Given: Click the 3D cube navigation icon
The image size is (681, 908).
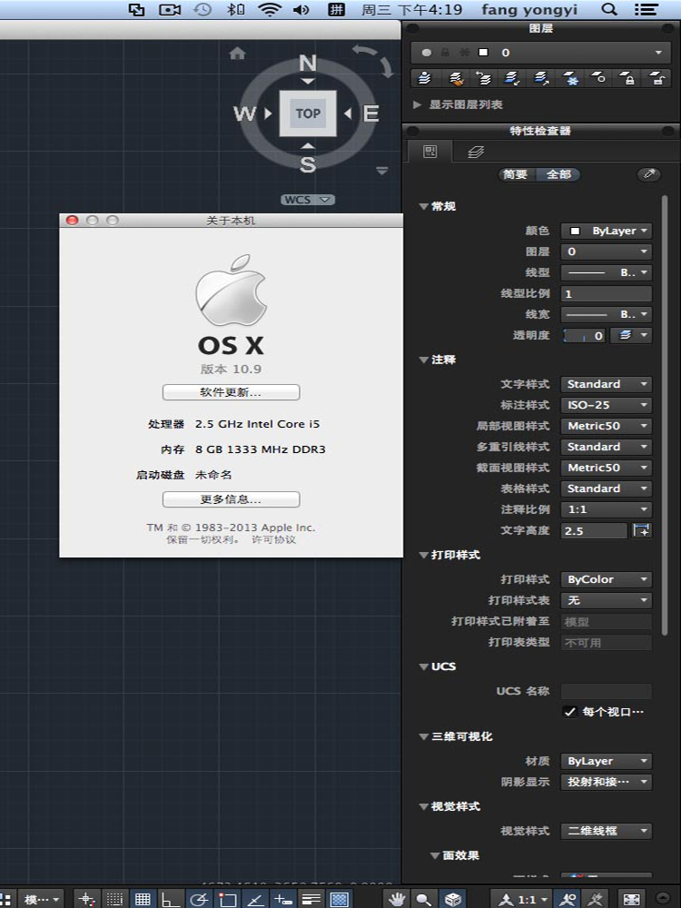Looking at the screenshot, I should pos(452,899).
